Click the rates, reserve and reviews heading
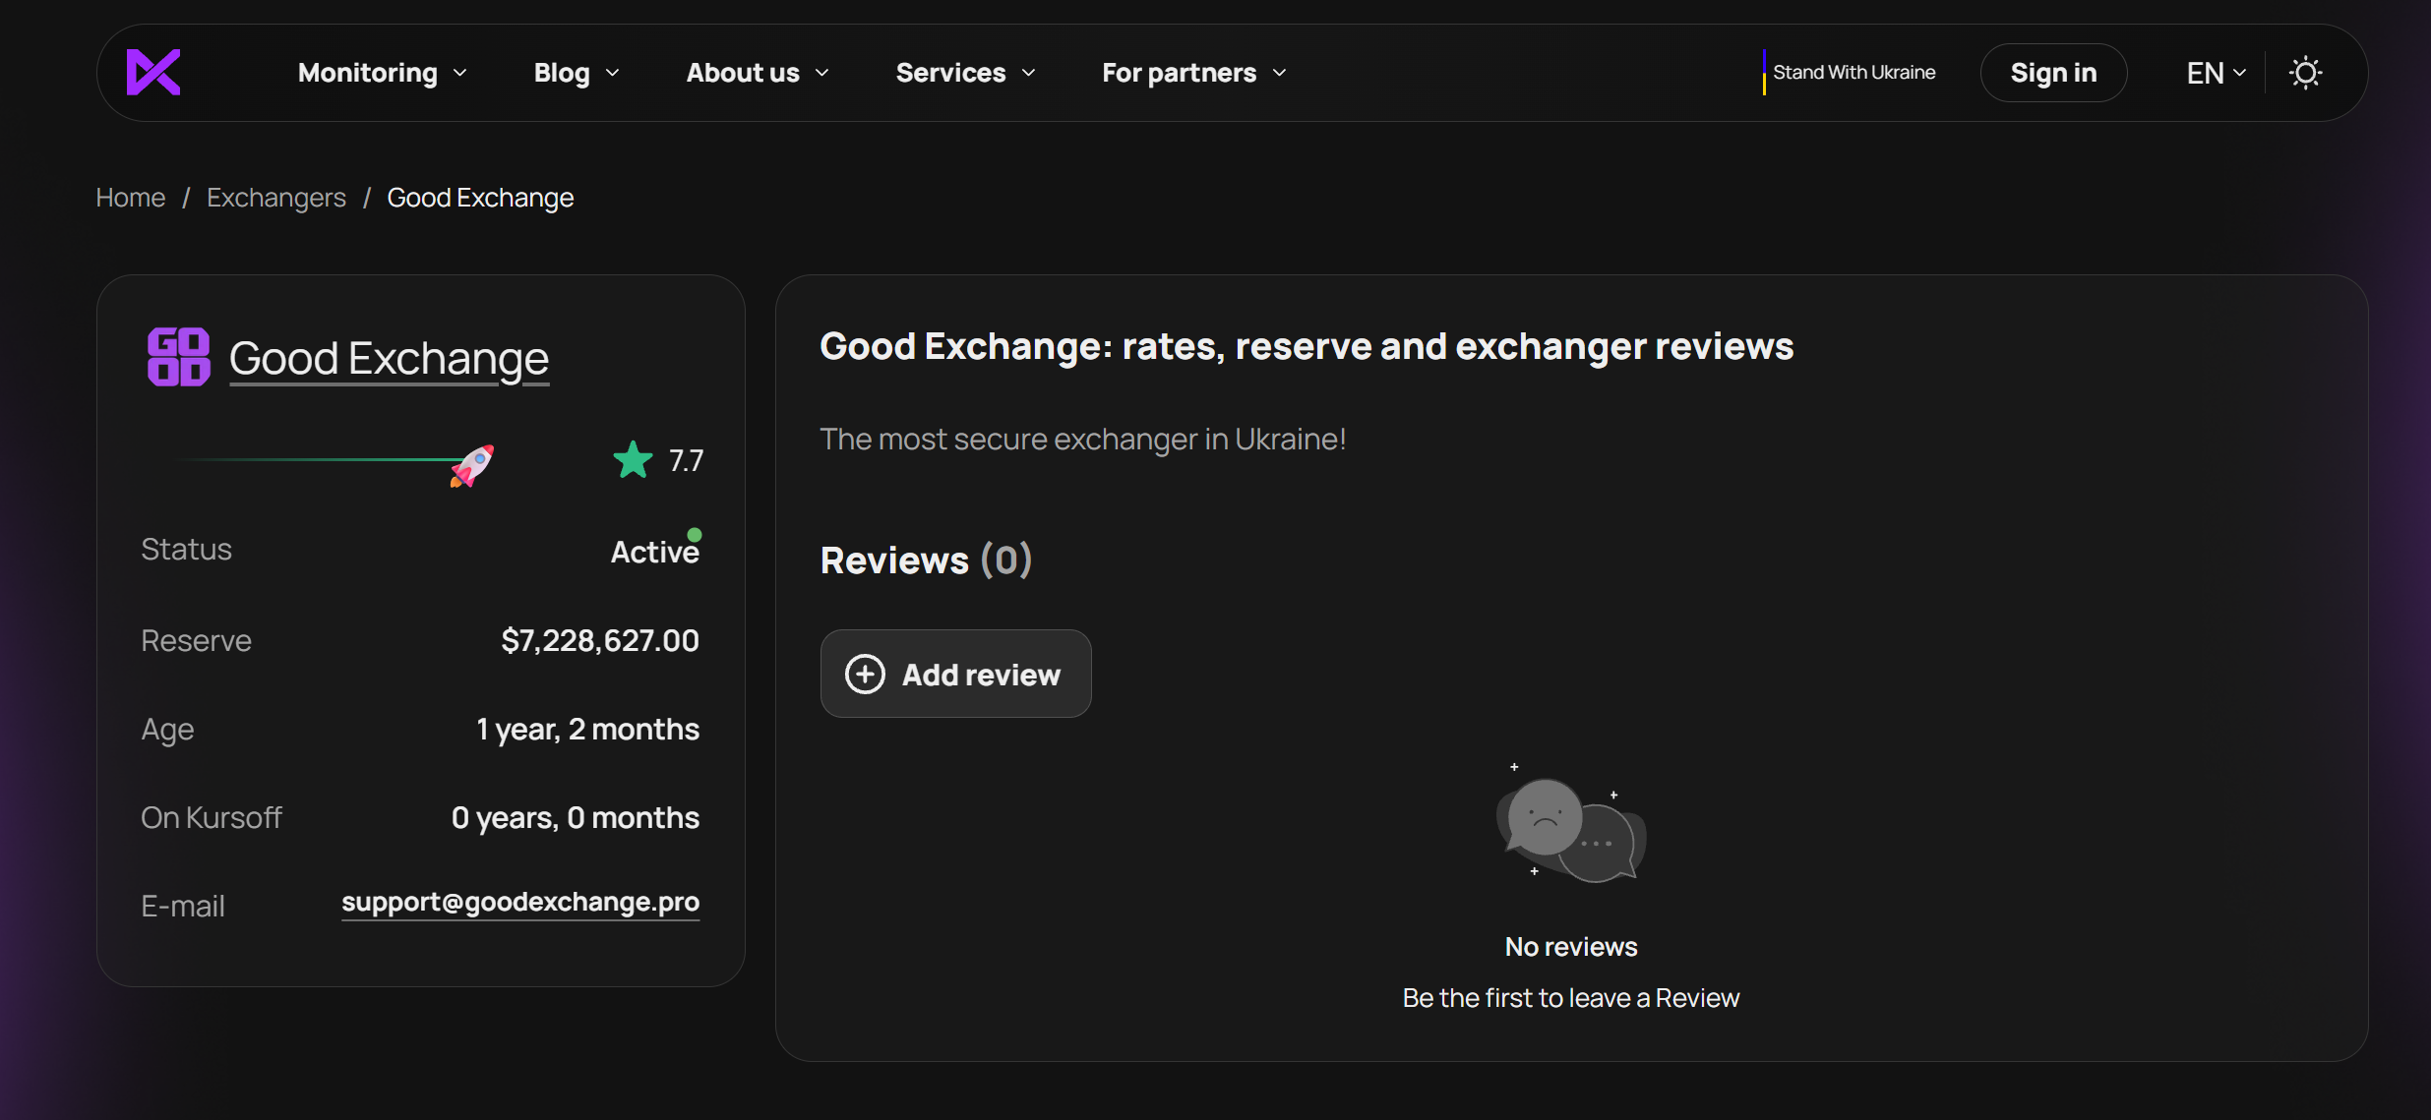The image size is (2431, 1120). tap(1307, 347)
